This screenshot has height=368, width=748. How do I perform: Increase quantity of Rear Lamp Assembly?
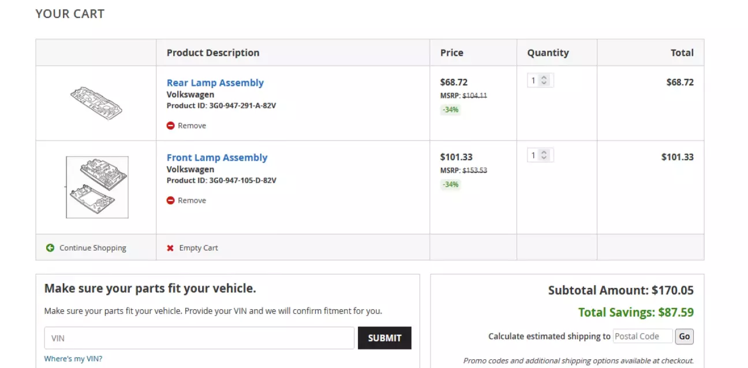pos(544,78)
